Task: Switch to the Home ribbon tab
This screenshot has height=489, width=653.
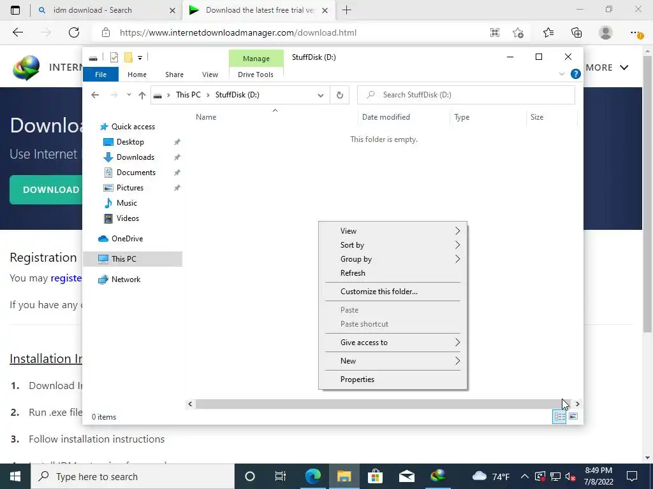Action: [137, 74]
